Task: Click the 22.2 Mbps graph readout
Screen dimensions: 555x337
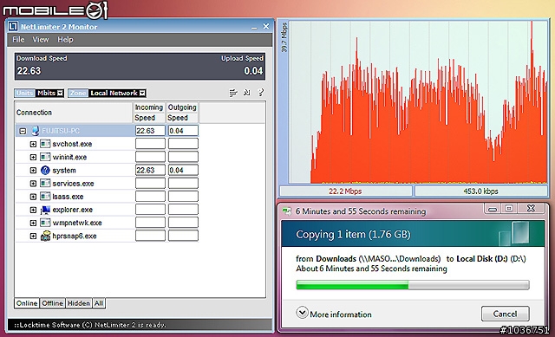Action: (346, 191)
